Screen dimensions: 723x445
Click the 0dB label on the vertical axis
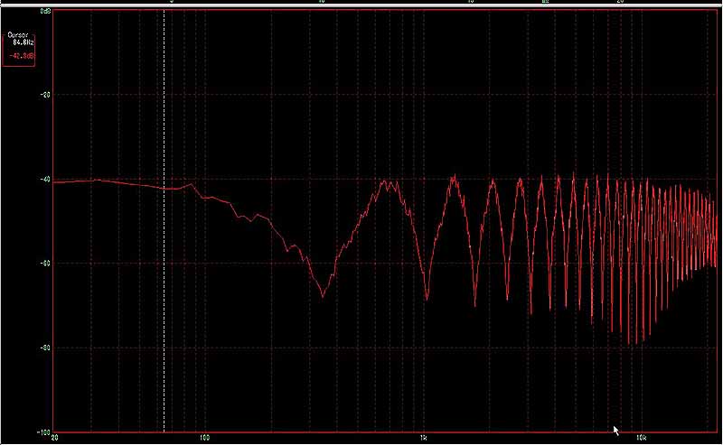pos(45,11)
